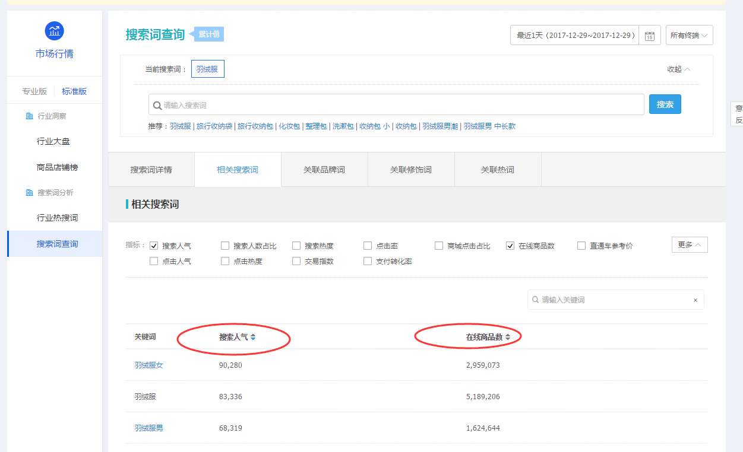
Task: Click current search term tag 羽绒服
Action: 207,69
